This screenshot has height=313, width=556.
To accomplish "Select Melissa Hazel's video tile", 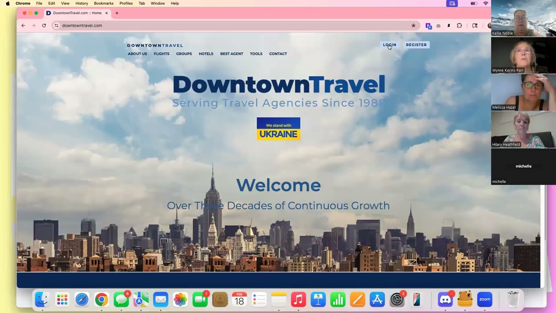I will click(523, 92).
